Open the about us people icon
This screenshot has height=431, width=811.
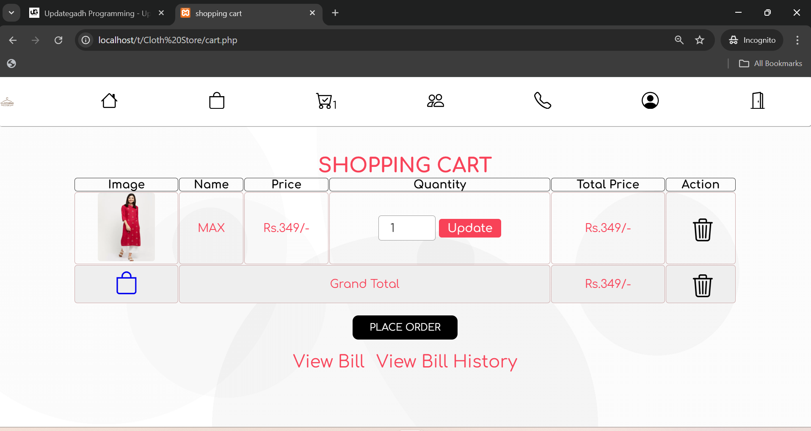coord(436,101)
